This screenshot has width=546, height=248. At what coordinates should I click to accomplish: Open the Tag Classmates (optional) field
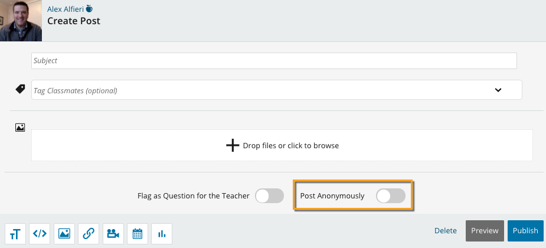[260, 90]
